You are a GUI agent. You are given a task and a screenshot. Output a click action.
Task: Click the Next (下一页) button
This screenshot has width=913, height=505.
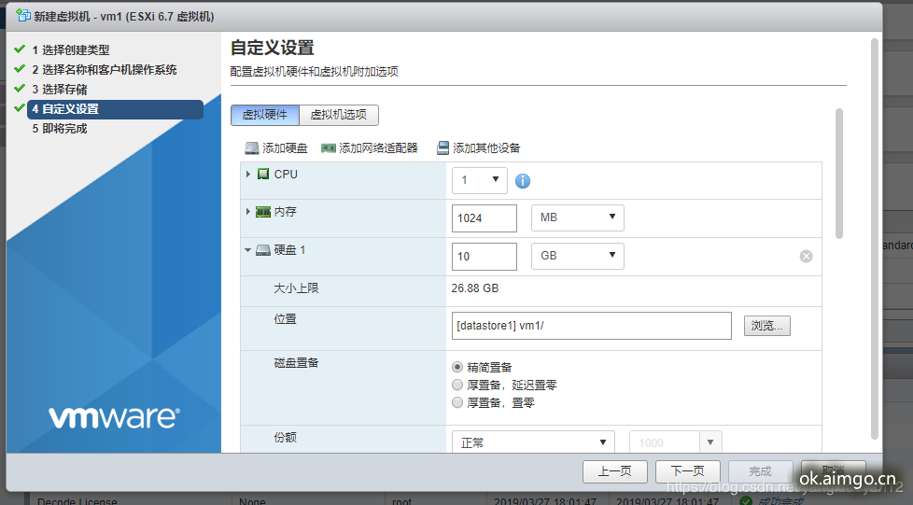point(687,471)
